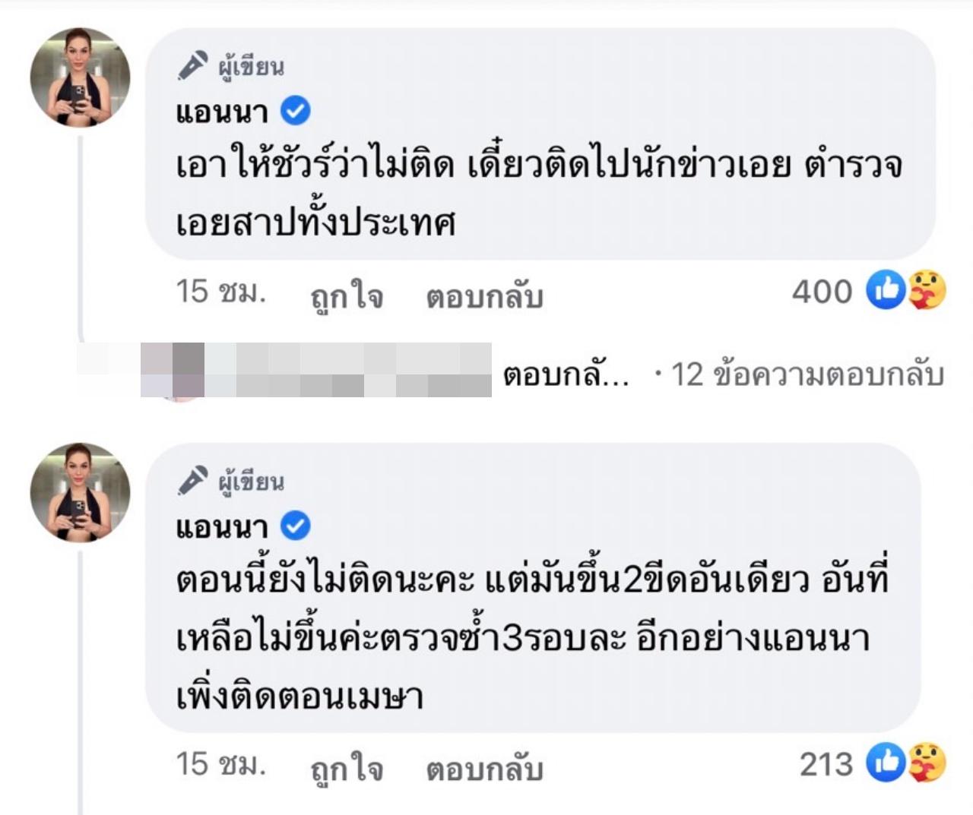Image resolution: width=973 pixels, height=815 pixels.
Task: Click the 400 reactions count
Action: coord(822,292)
